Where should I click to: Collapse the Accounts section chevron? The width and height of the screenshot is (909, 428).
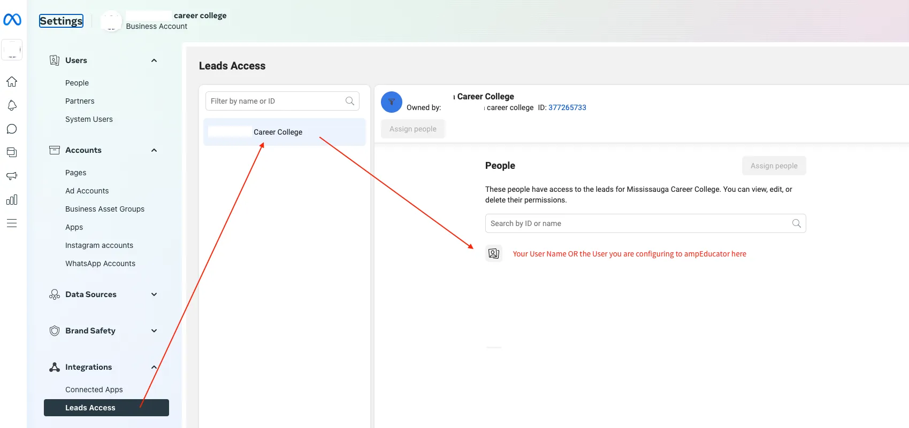coord(154,150)
